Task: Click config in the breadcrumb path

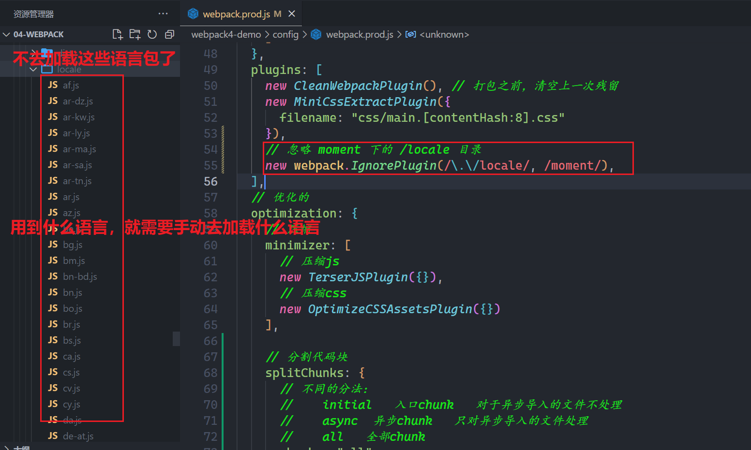Action: pyautogui.click(x=285, y=34)
